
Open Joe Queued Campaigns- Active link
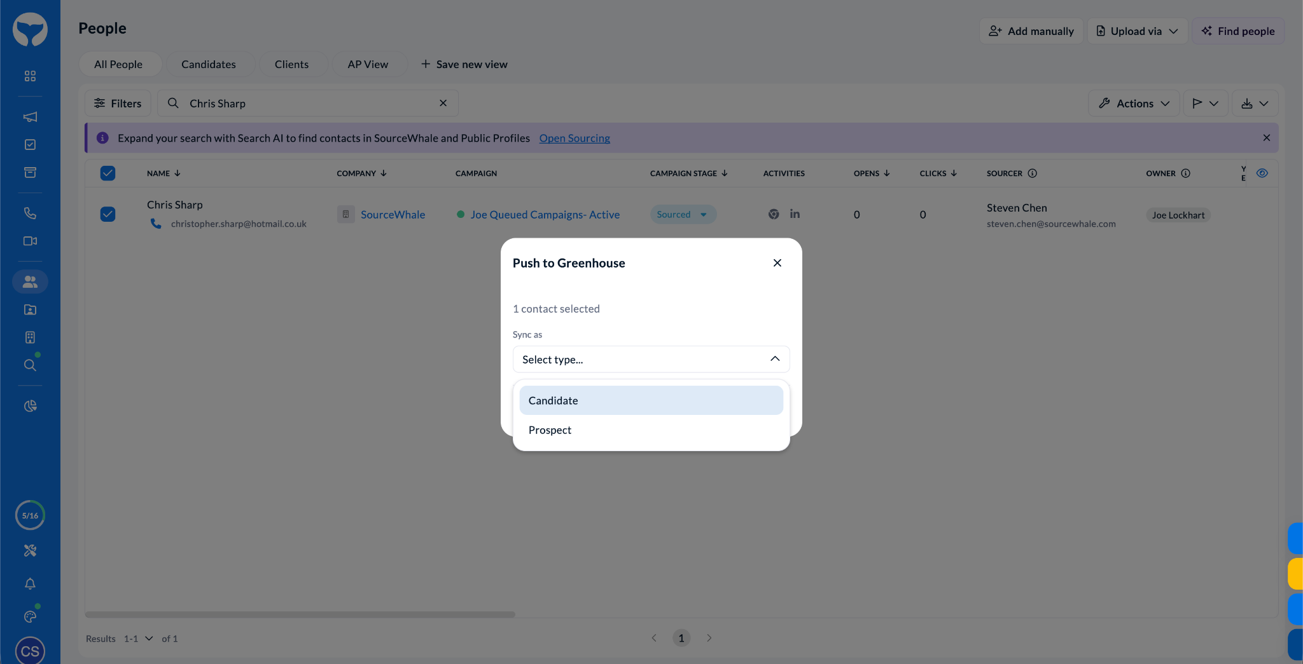click(x=545, y=215)
